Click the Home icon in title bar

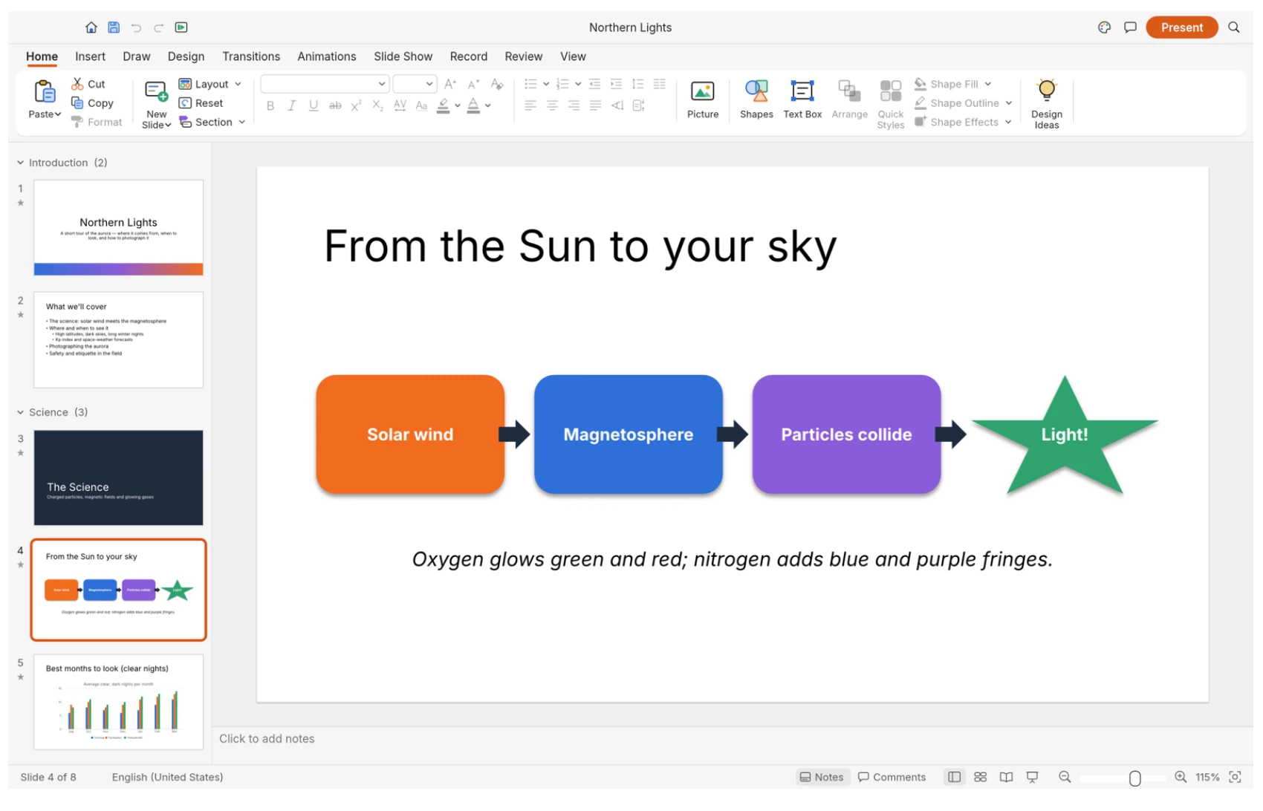pyautogui.click(x=91, y=27)
